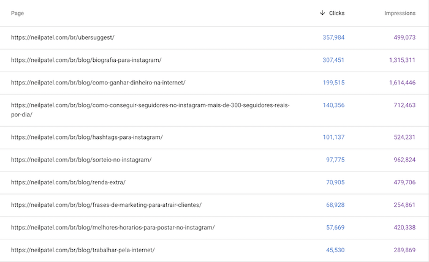The height and width of the screenshot is (262, 429).
Task: Open como-ganhar-dinheiro-na-internet page row
Action: point(214,83)
